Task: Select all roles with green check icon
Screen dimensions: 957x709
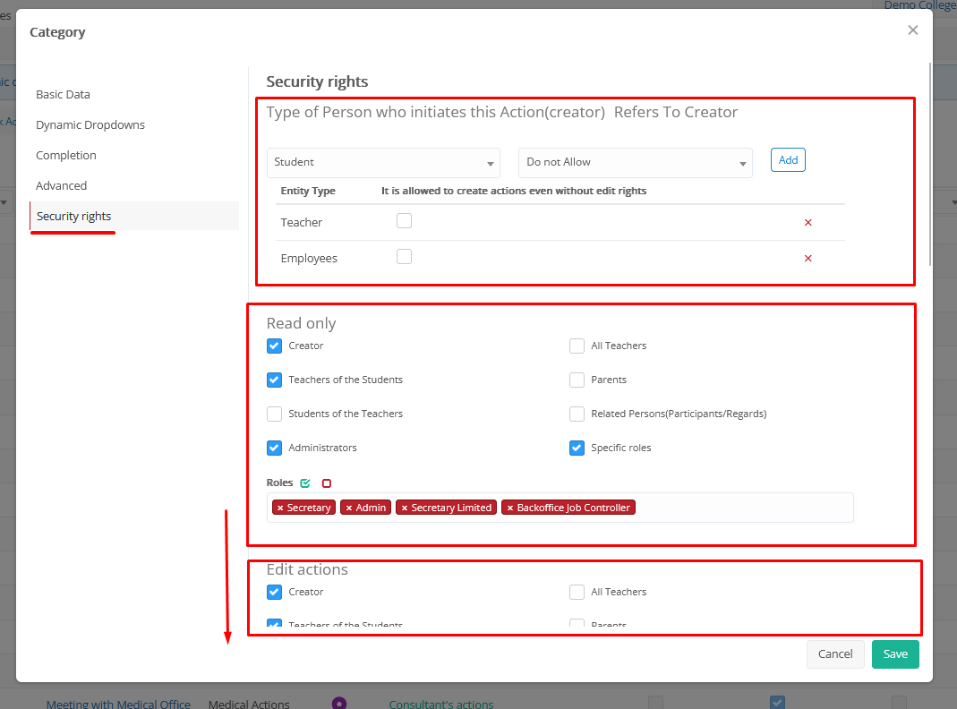Action: pyautogui.click(x=305, y=483)
